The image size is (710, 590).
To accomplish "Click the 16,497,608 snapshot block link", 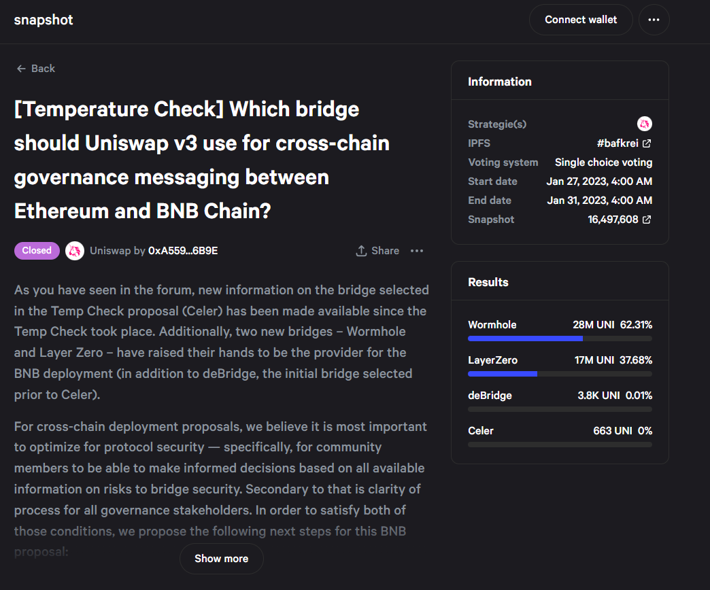I will pos(613,219).
